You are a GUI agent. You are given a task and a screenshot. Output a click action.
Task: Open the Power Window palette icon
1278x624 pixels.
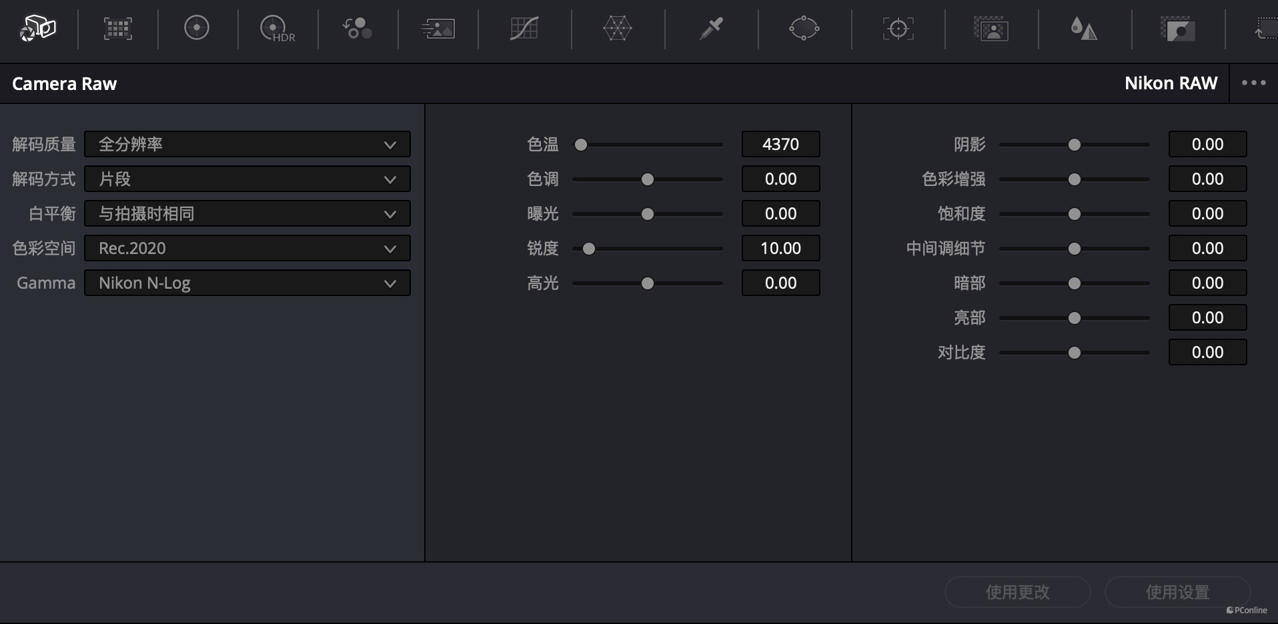tap(804, 28)
